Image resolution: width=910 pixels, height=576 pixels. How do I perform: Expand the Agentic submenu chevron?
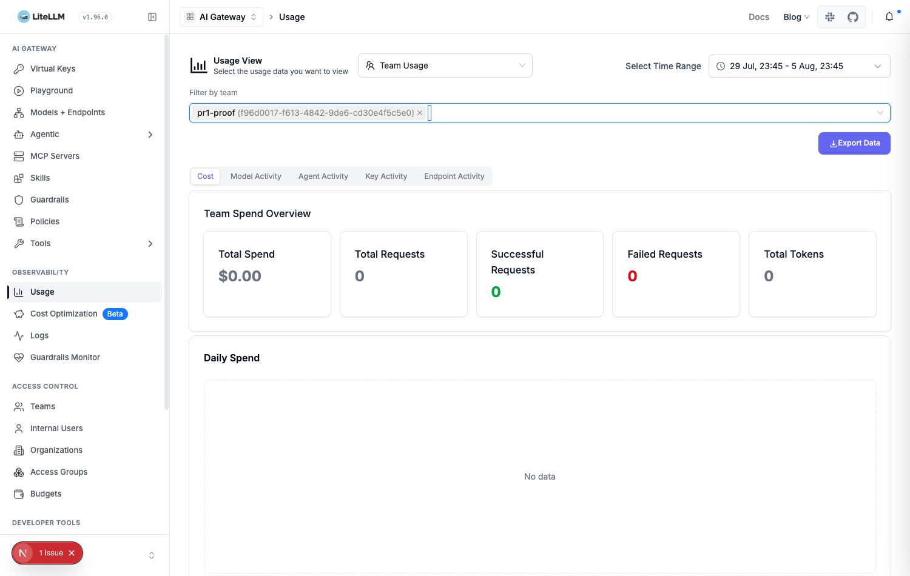pos(150,135)
